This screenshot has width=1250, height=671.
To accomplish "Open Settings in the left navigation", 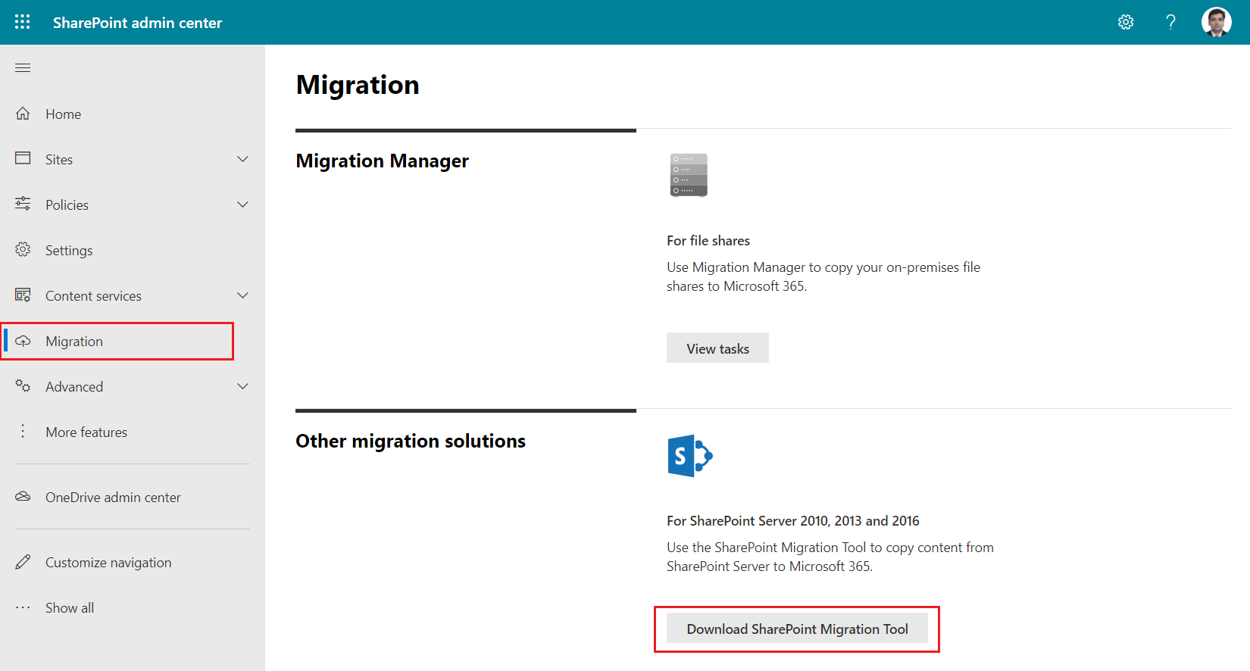I will tap(69, 251).
